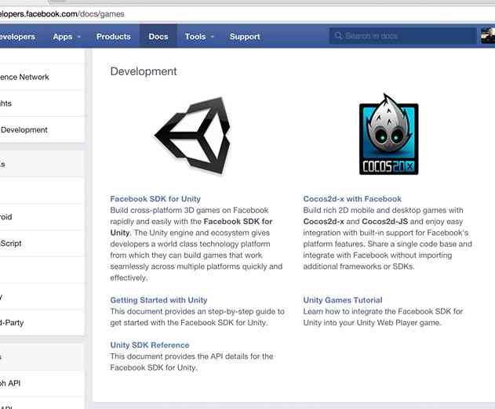Select the Graph API sidebar item
Image resolution: width=495 pixels, height=409 pixels.
pos(42,383)
